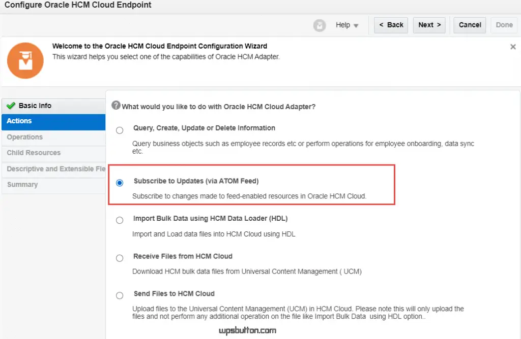This screenshot has width=521, height=339.
Task: Close the welcome banner with X
Action: click(513, 47)
